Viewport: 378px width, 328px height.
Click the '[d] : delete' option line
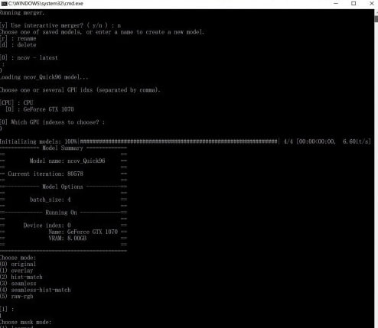18,45
